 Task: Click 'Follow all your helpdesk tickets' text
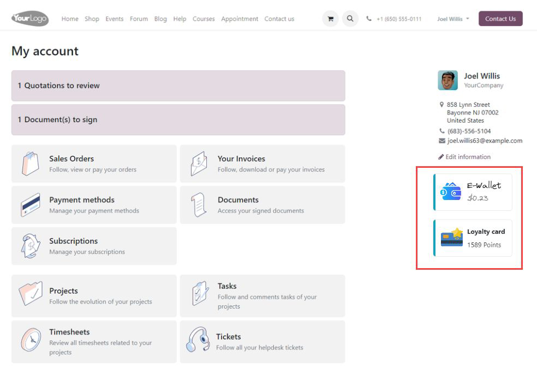tap(260, 348)
